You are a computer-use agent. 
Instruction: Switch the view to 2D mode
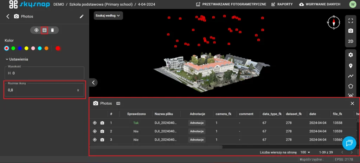(x=351, y=41)
